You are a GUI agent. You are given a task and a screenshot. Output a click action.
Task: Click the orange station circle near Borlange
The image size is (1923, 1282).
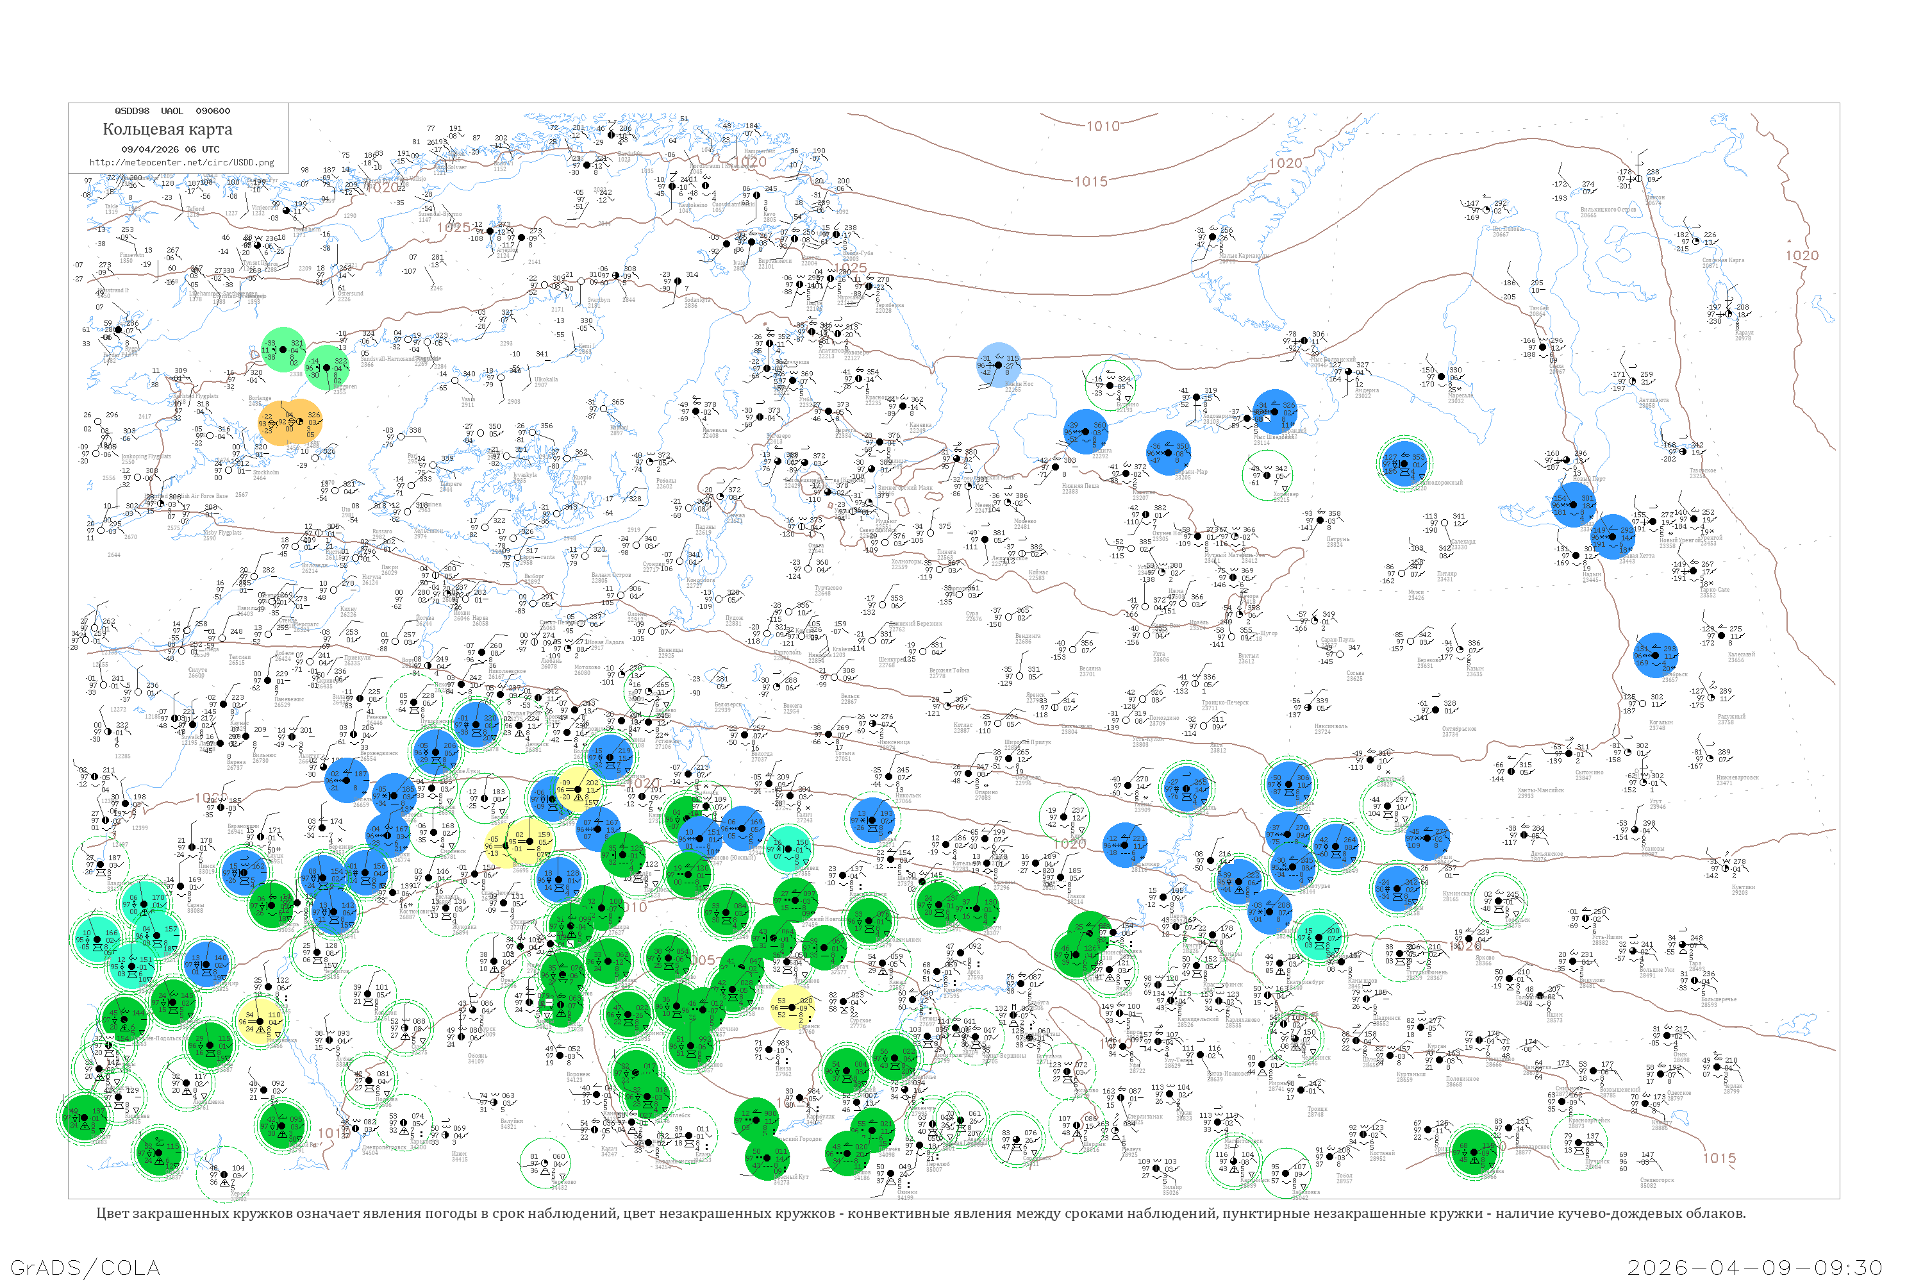click(290, 422)
